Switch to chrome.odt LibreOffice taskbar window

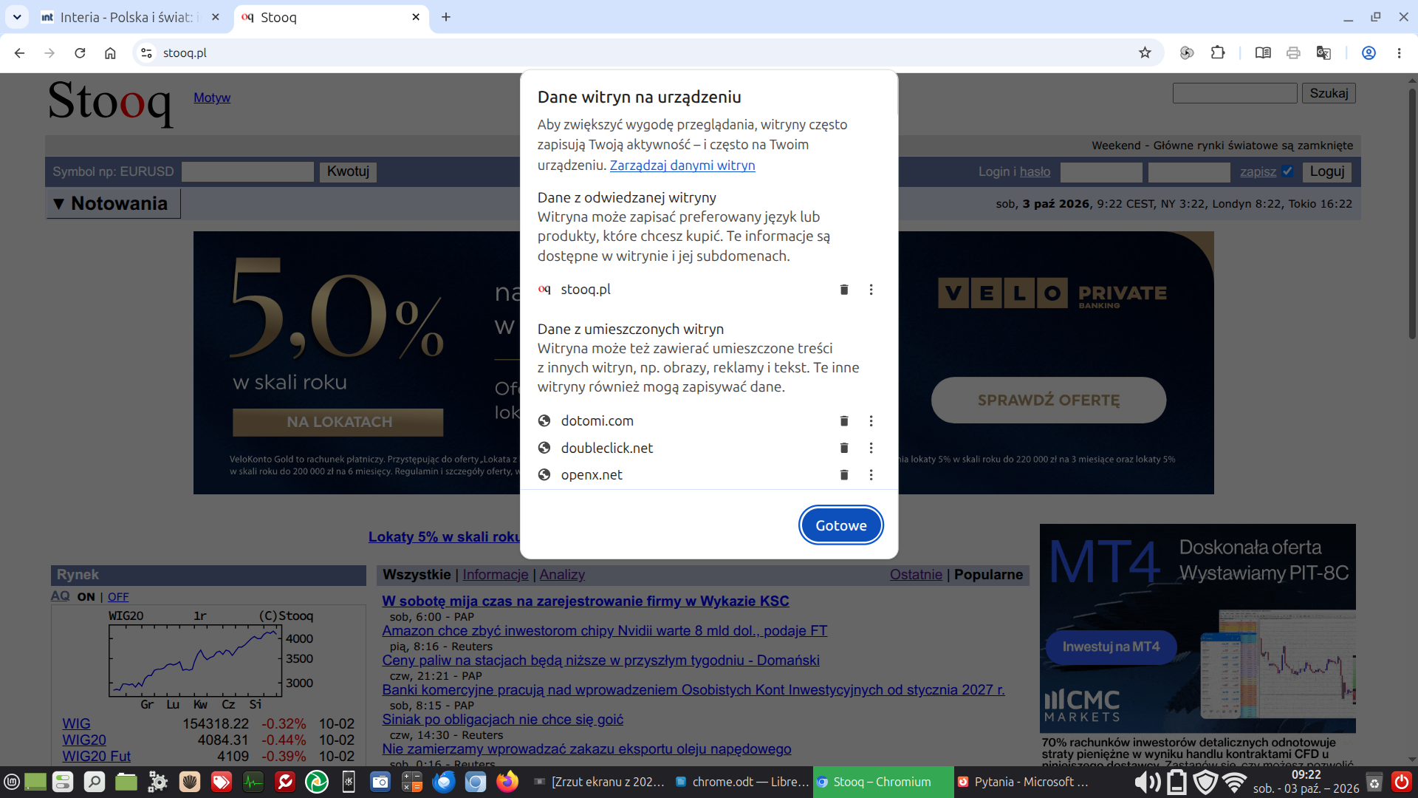pos(741,782)
